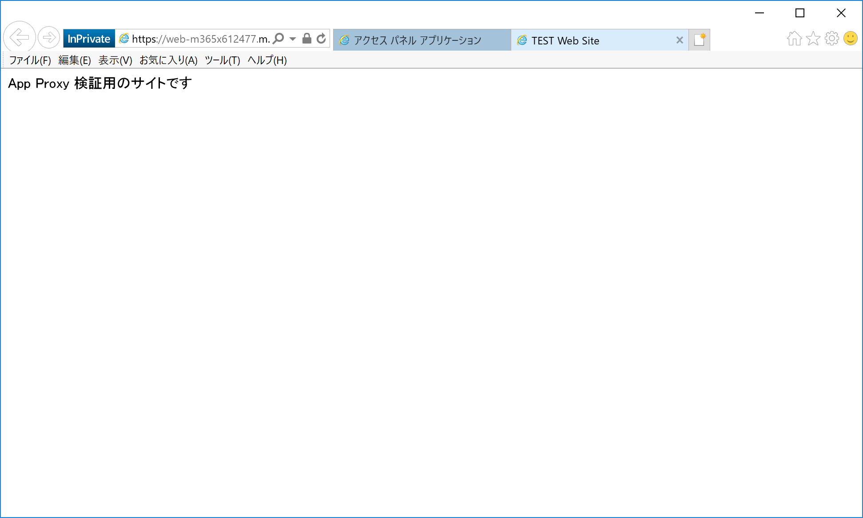Open the ファイル menu
This screenshot has height=518, width=863.
coord(29,60)
